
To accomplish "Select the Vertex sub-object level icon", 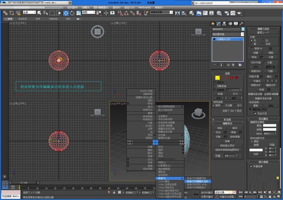I will click(217, 78).
